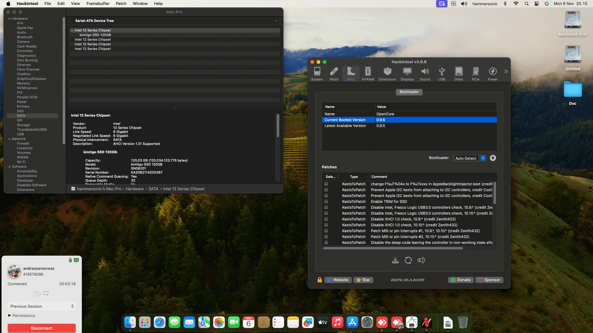Open Finder from the Dock
This screenshot has height=333, width=593.
click(x=130, y=323)
